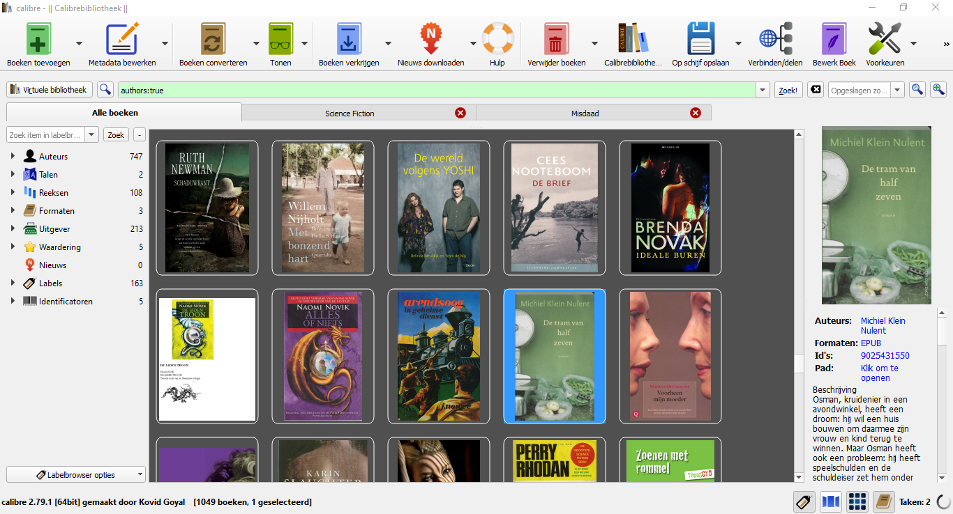Click the Boeken toevoegen icon
Screen dimensions: 953x514
pyautogui.click(x=39, y=39)
